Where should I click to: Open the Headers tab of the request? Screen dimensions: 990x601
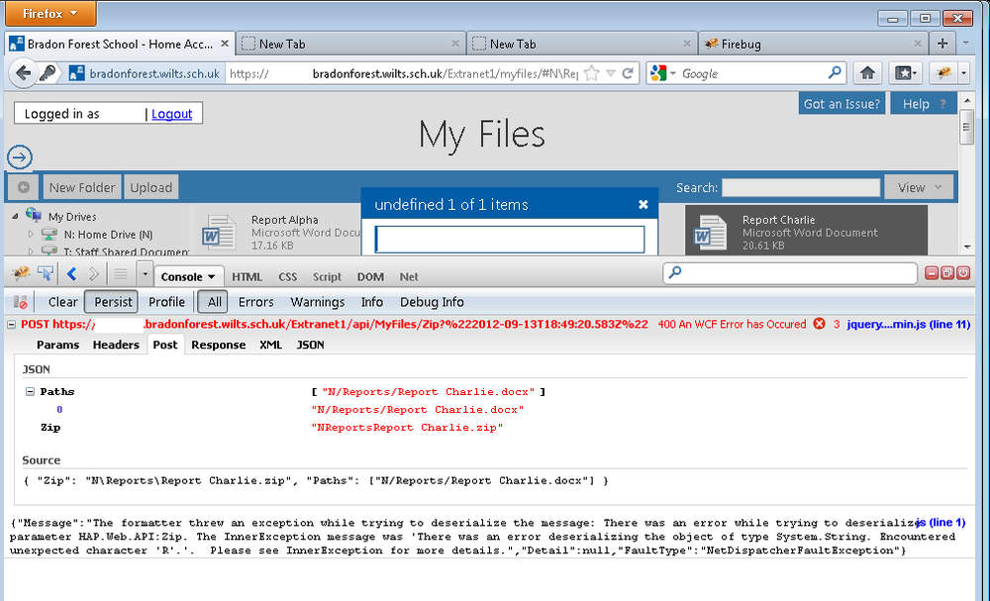(116, 345)
